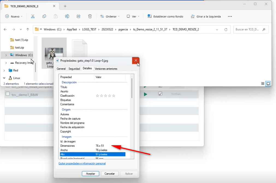276x183 pixels.
Task: Refresh the current folder view
Action: pyautogui.click(x=226, y=30)
